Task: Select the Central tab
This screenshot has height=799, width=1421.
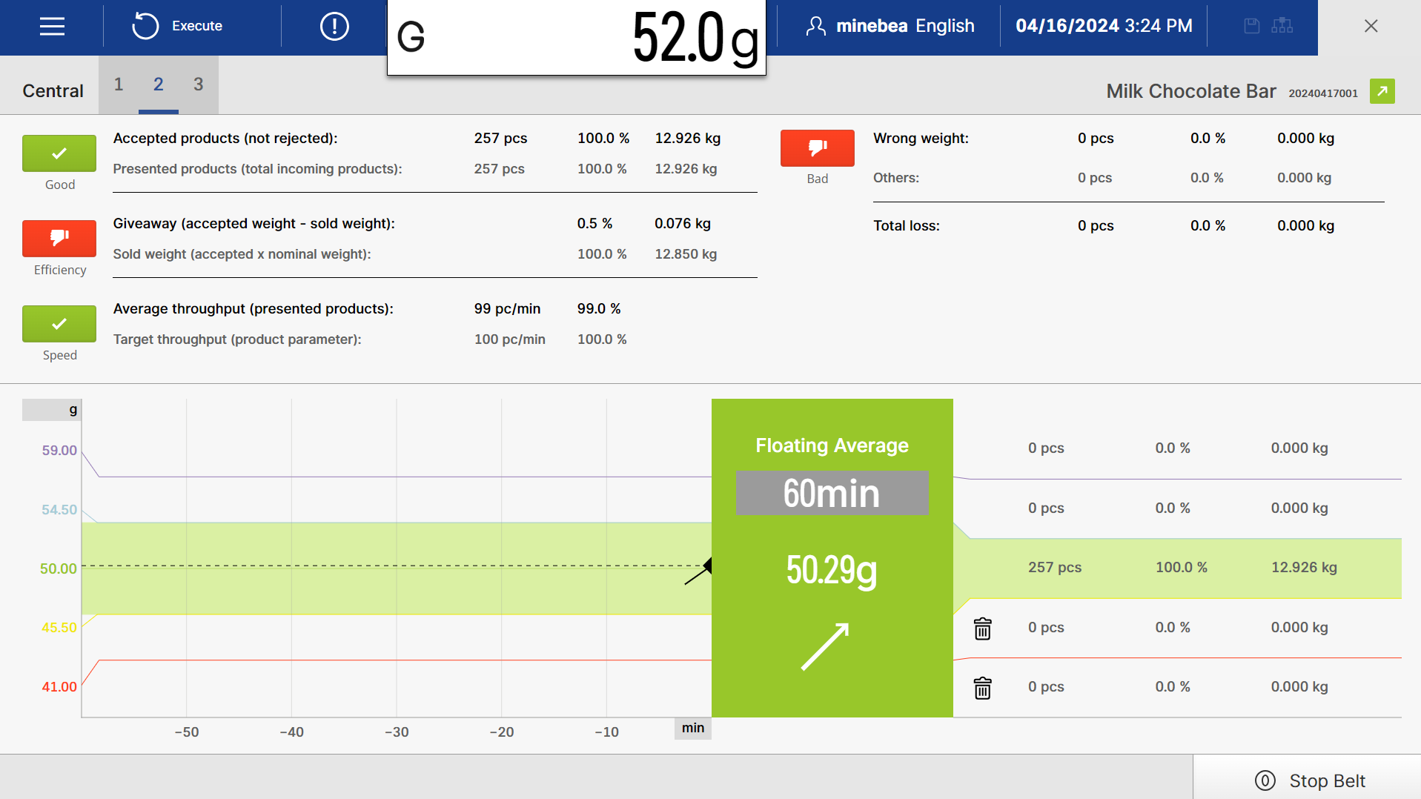Action: [x=53, y=91]
